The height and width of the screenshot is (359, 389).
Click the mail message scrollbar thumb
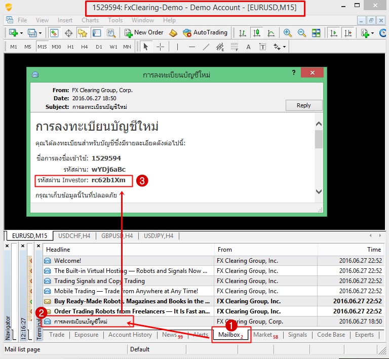click(319, 139)
